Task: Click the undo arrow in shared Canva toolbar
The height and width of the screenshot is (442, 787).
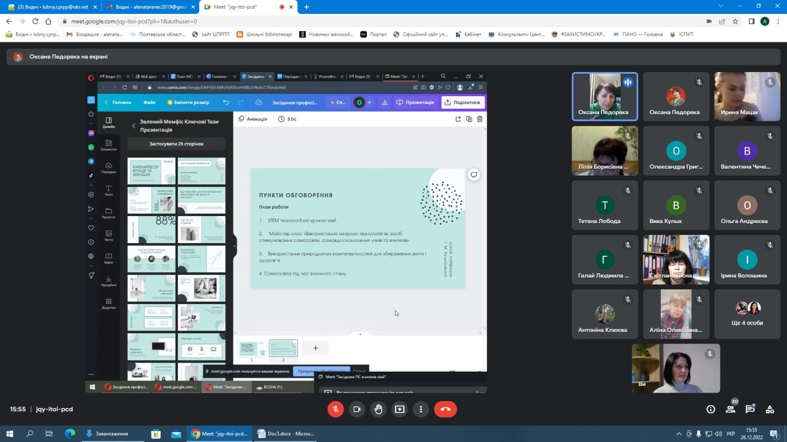Action: [226, 102]
